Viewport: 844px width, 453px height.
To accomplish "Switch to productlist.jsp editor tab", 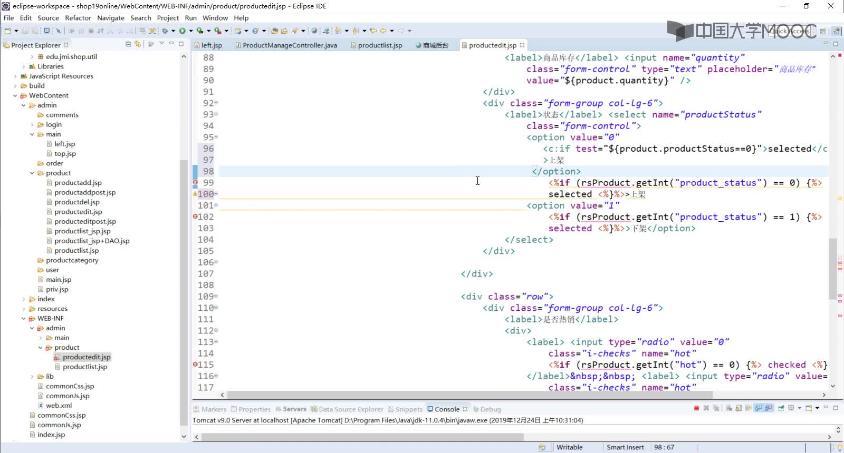I will (376, 45).
